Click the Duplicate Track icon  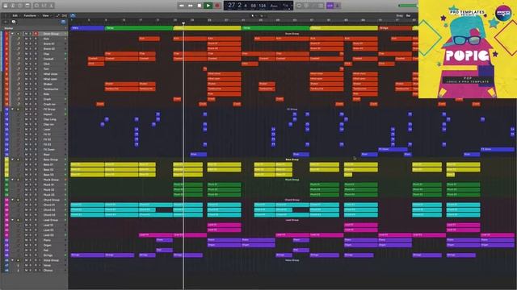coord(14,22)
